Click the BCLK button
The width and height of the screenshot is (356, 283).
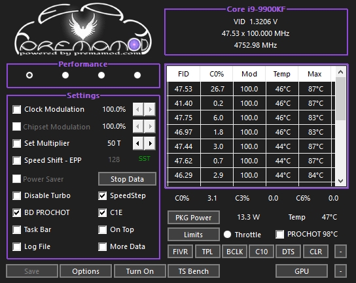[x=234, y=252]
